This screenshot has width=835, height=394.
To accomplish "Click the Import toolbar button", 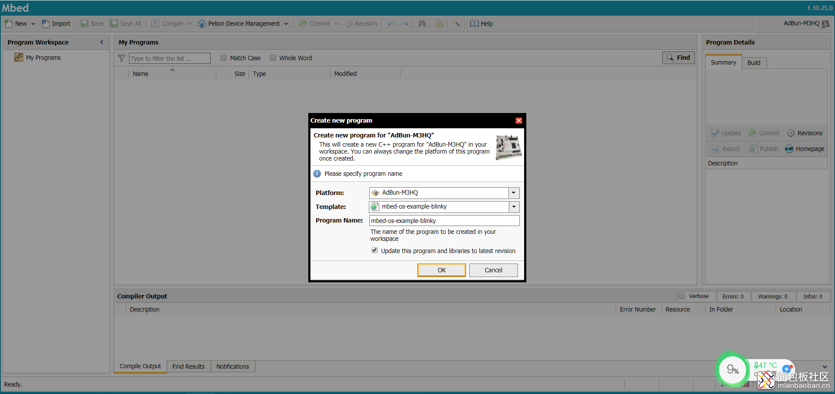I will [56, 24].
